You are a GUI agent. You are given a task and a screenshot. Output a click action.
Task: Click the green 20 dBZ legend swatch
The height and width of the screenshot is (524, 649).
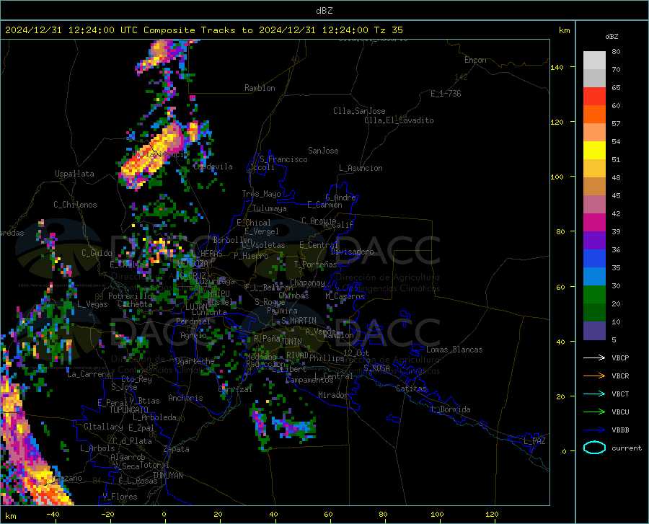(x=594, y=295)
